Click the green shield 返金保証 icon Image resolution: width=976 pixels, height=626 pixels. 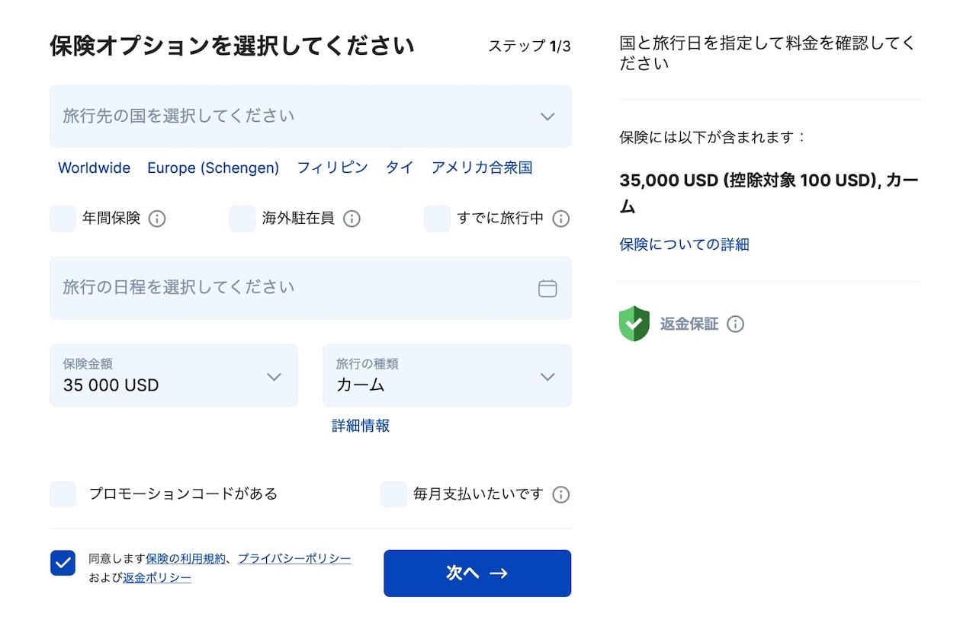click(x=634, y=324)
